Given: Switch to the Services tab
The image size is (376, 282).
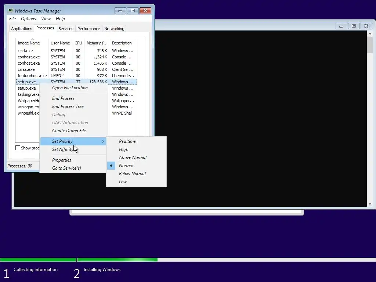Looking at the screenshot, I should point(66,29).
